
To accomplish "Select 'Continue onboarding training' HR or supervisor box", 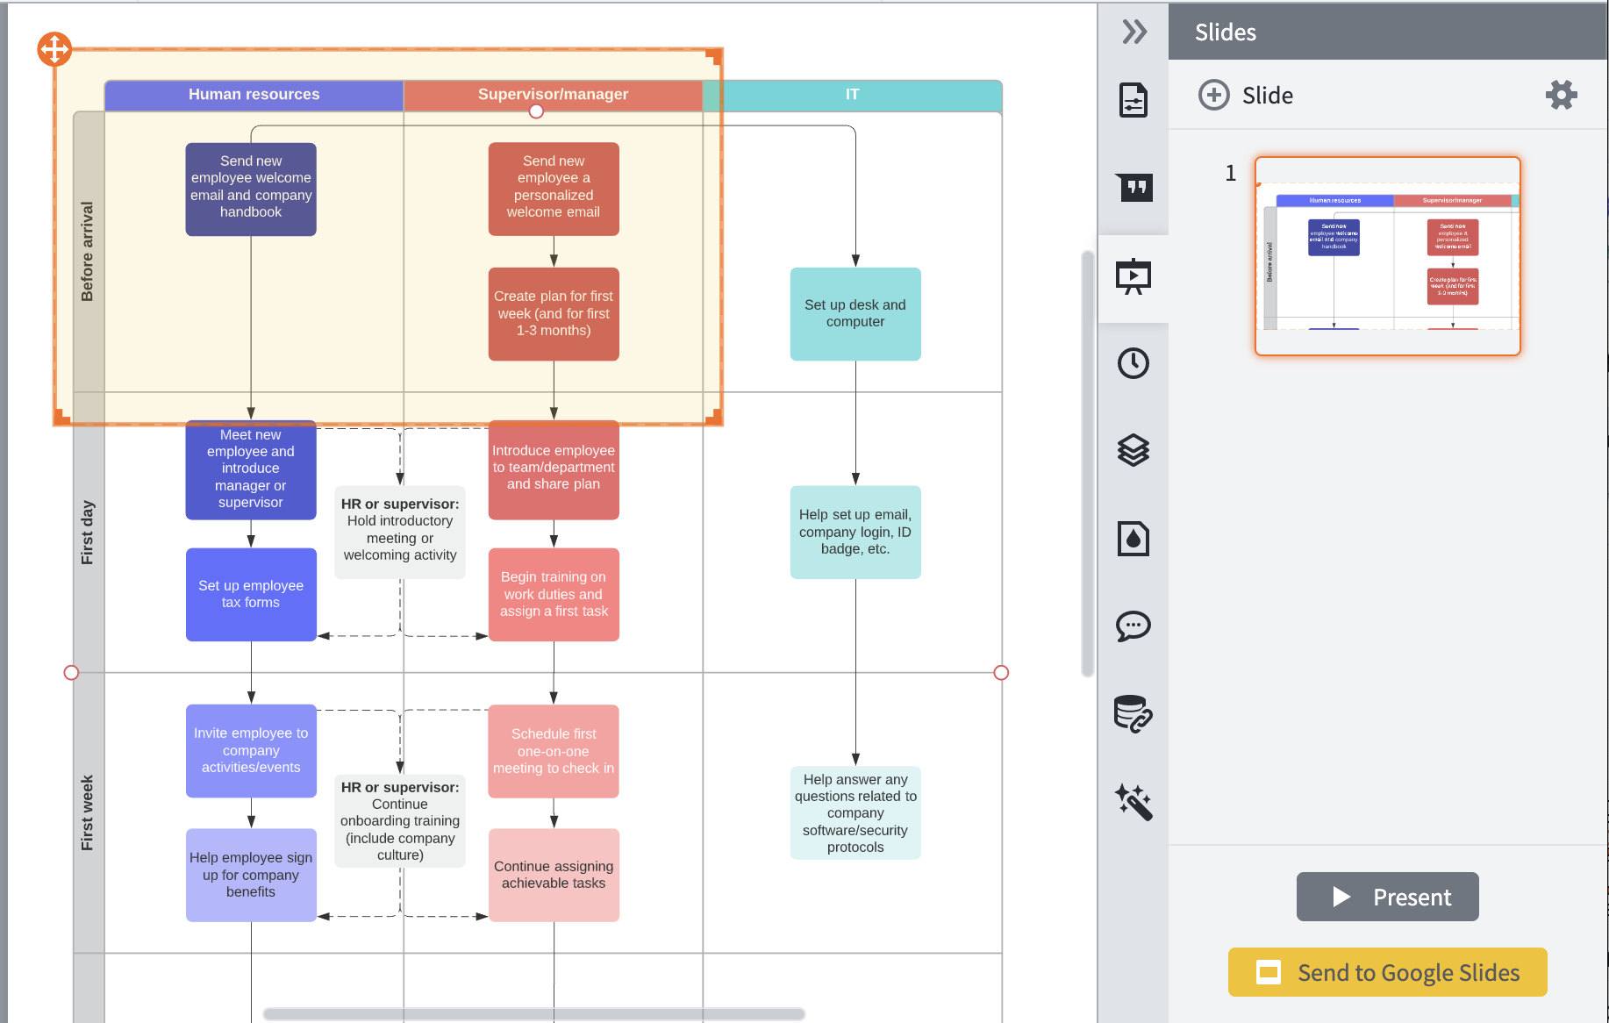I will pyautogui.click(x=400, y=821).
